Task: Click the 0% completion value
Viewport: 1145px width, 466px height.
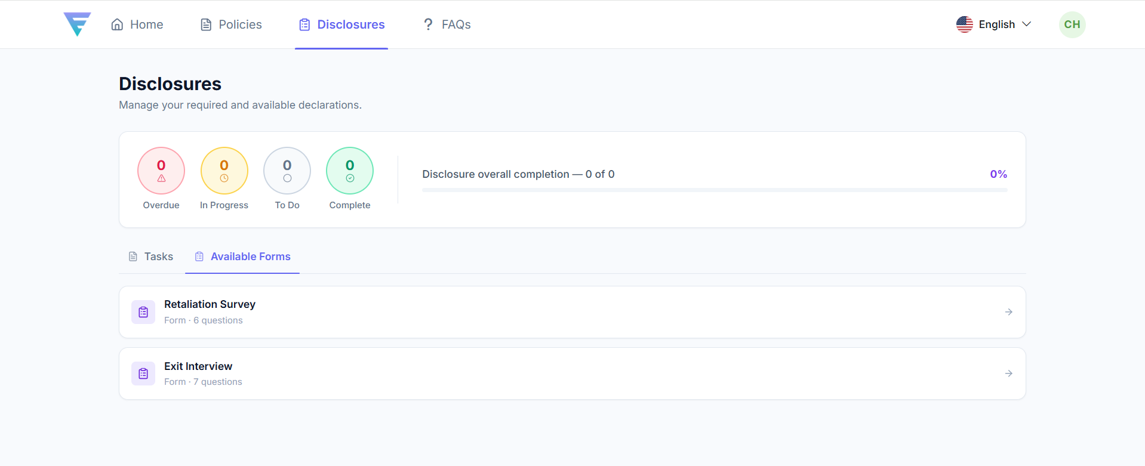Action: pyautogui.click(x=999, y=174)
